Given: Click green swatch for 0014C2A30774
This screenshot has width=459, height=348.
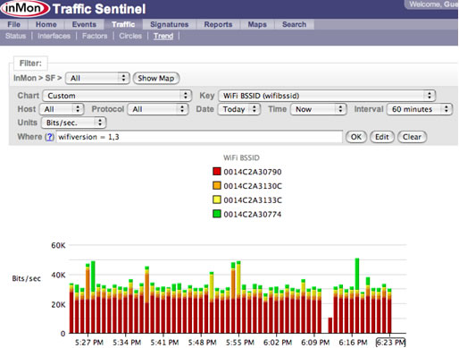Looking at the screenshot, I should click(x=217, y=214).
